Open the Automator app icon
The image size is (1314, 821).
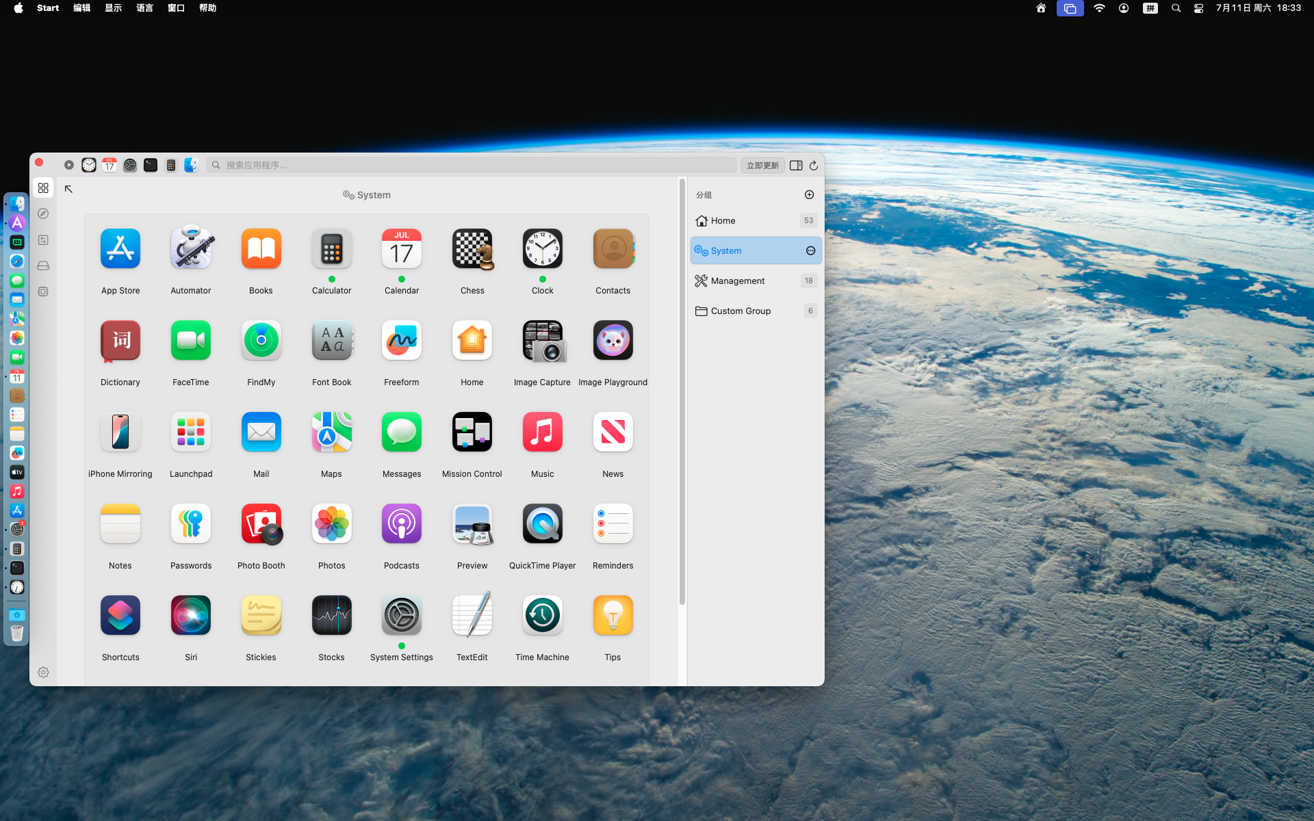tap(191, 248)
